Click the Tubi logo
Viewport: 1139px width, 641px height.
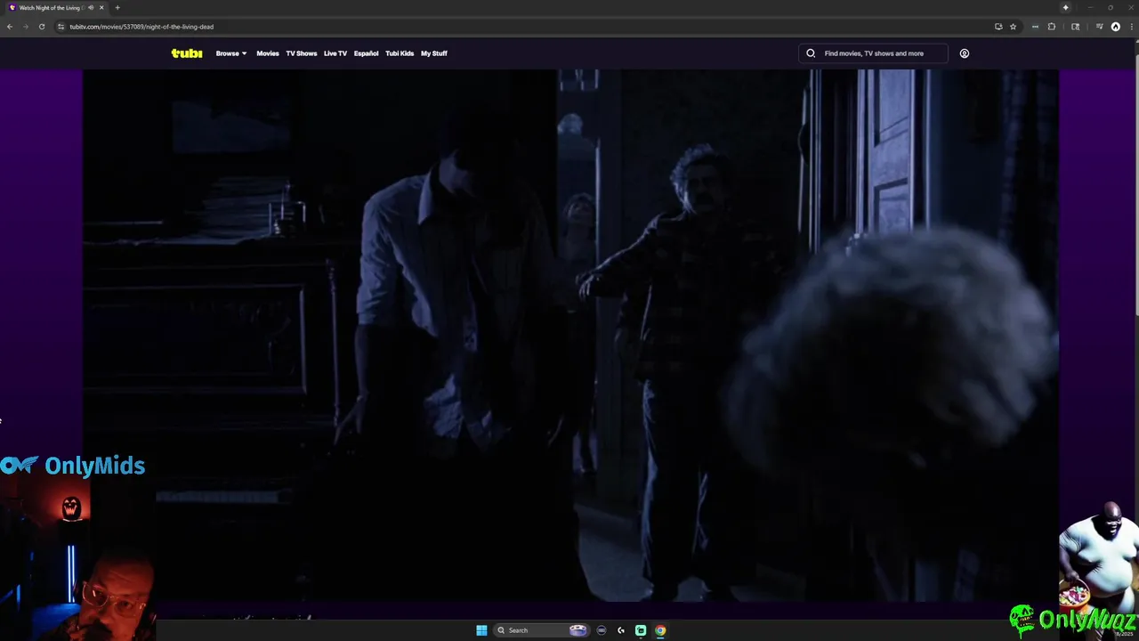tap(187, 53)
